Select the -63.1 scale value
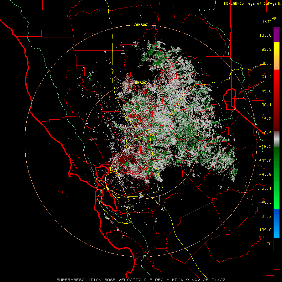 (x=265, y=188)
